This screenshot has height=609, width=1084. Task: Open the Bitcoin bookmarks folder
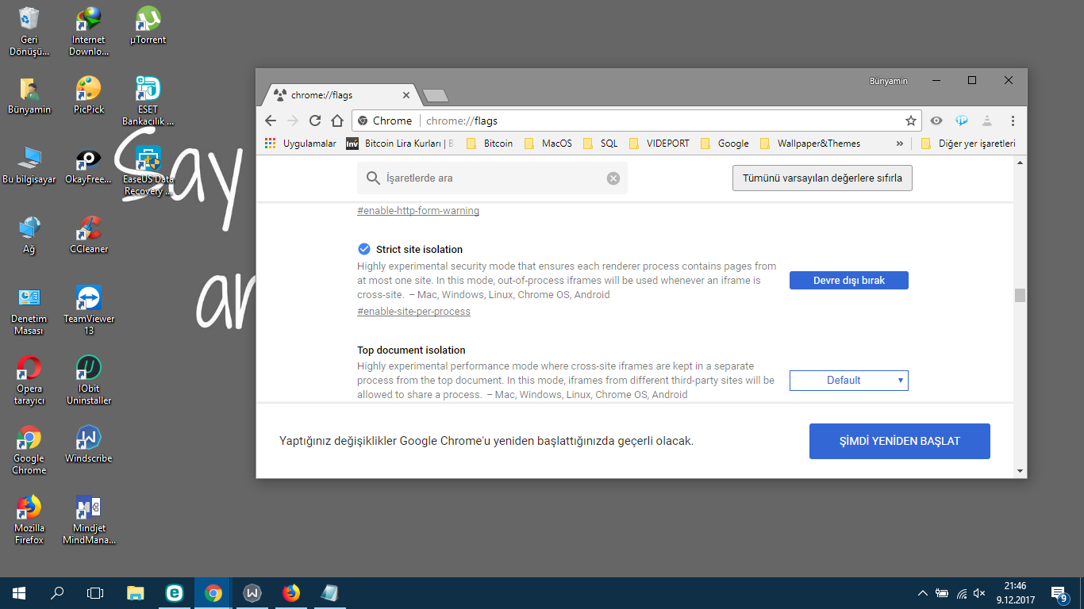(490, 144)
